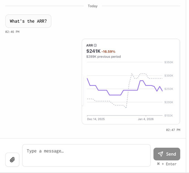The width and height of the screenshot is (189, 173).
Task: Click the Today date separator
Action: (x=93, y=6)
